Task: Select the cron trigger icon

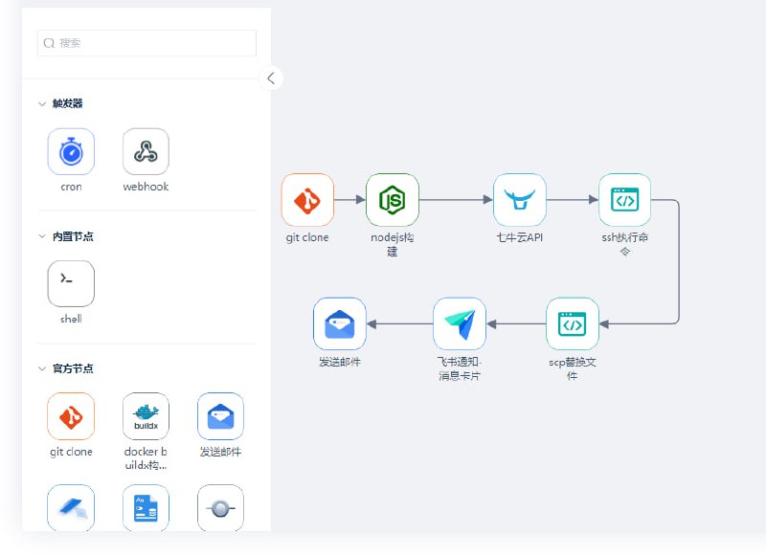Action: [x=69, y=151]
